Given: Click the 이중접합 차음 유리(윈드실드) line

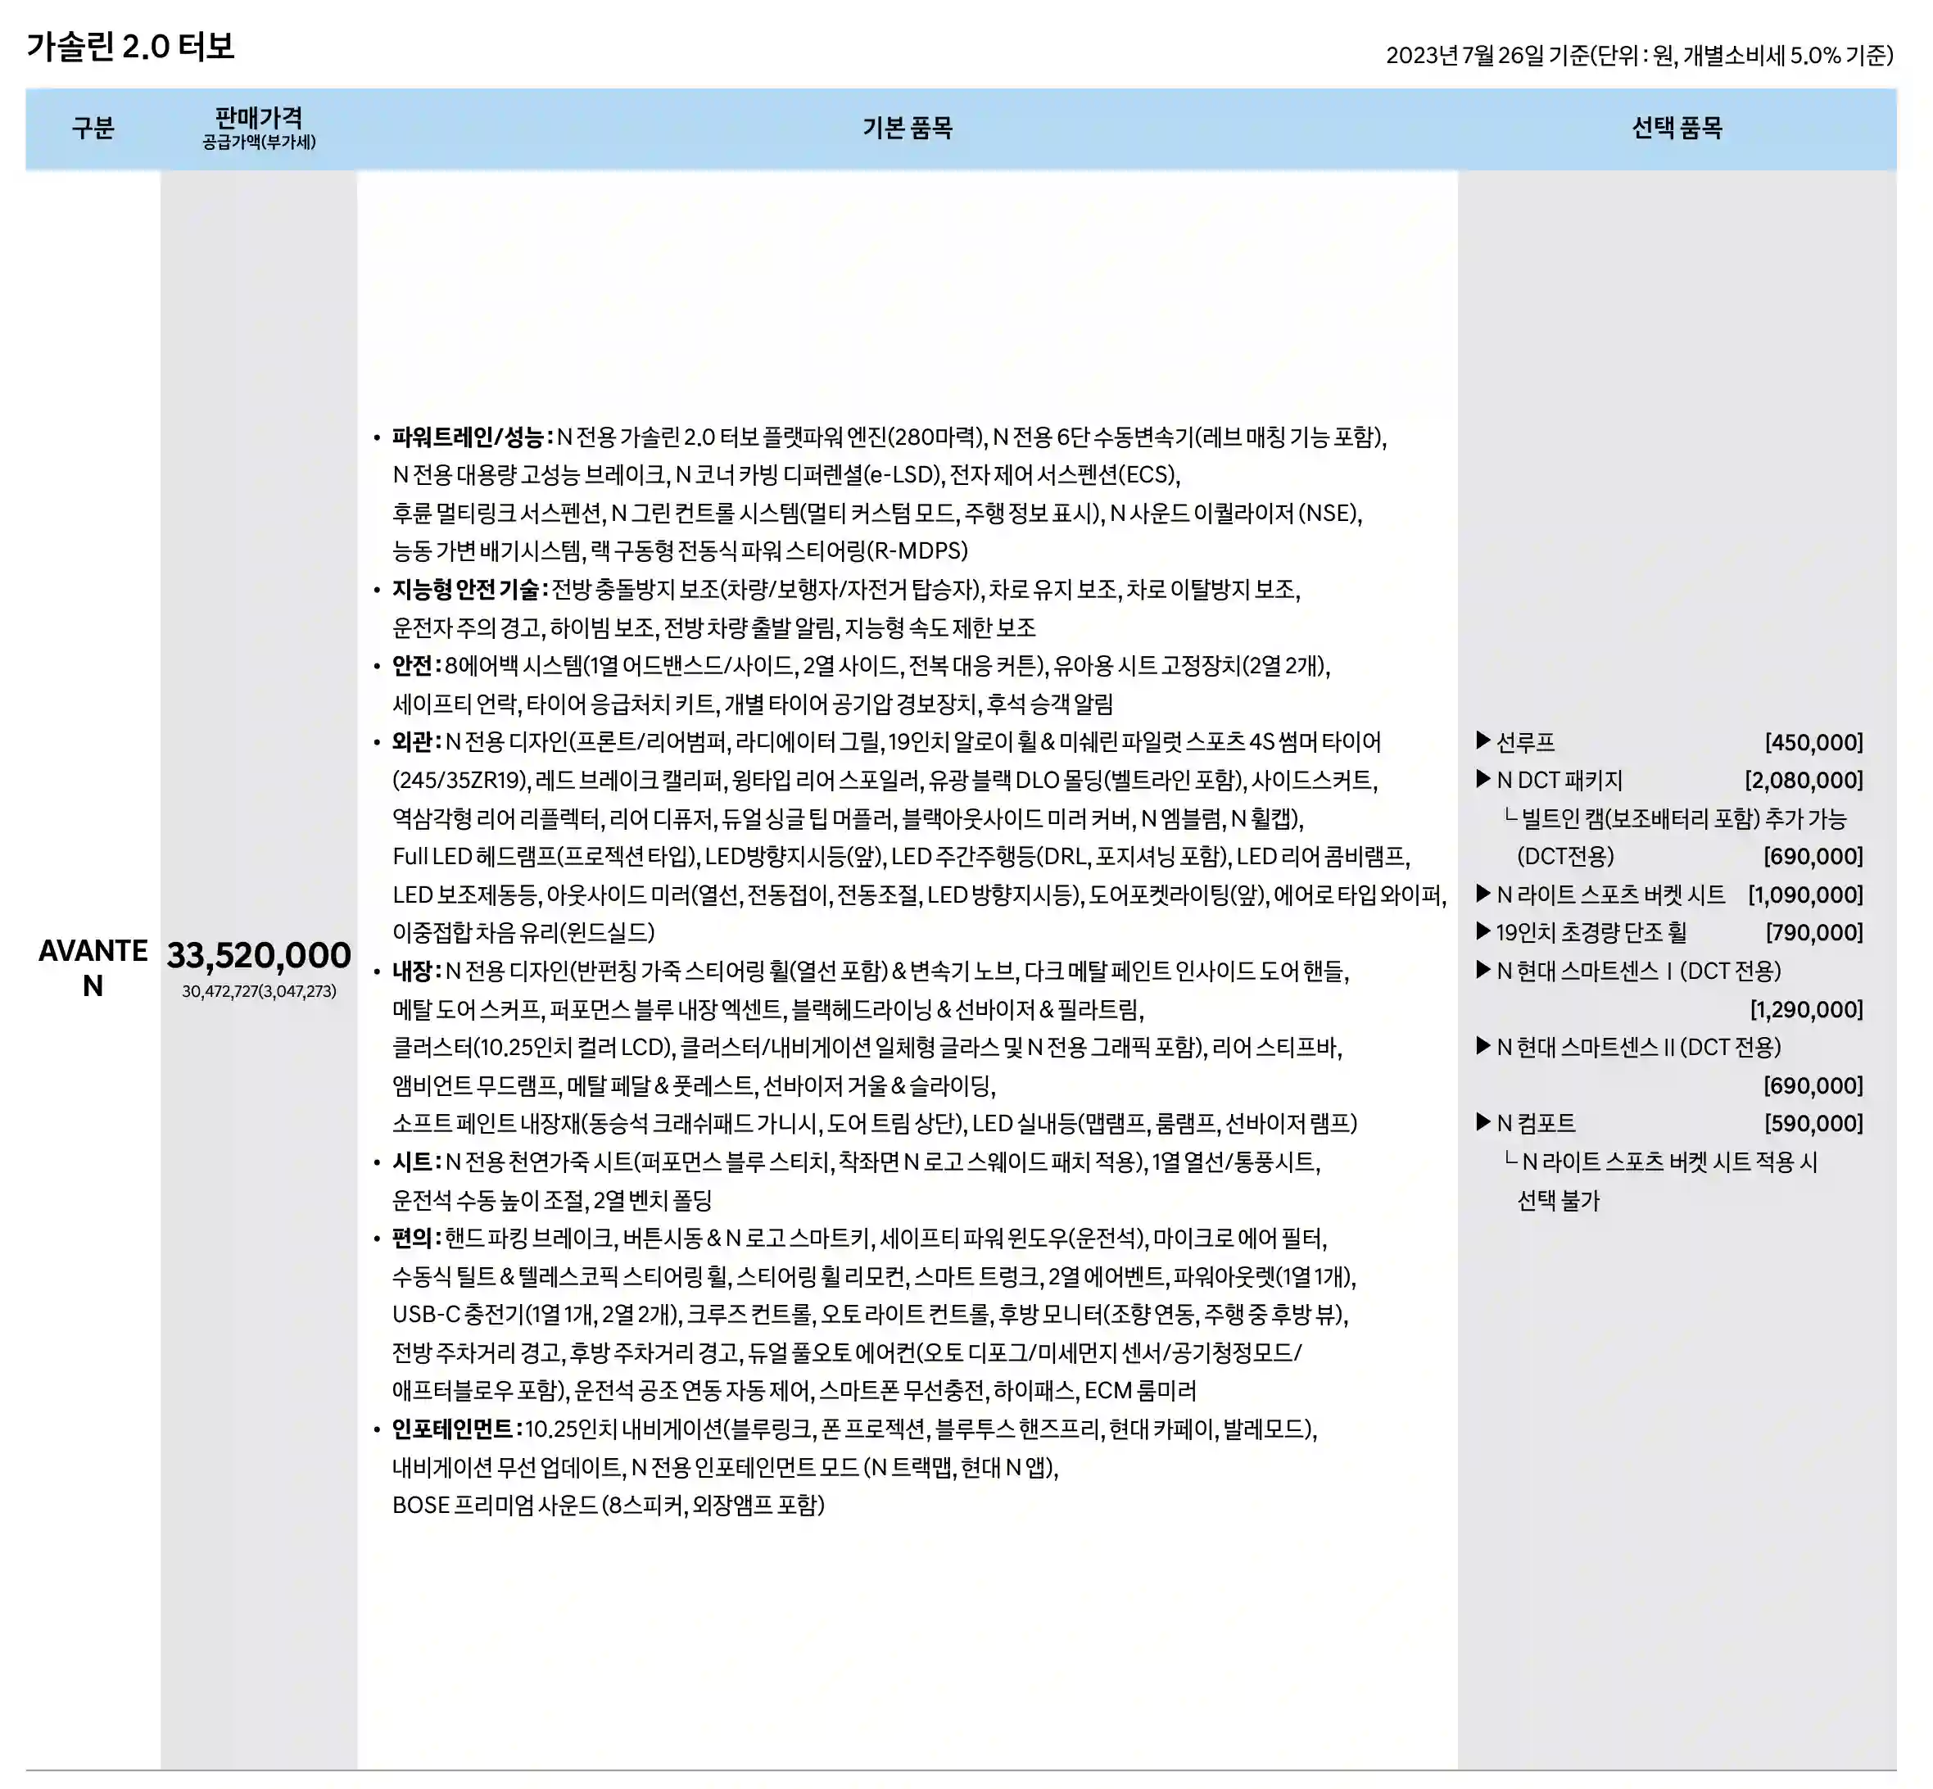Looking at the screenshot, I should (x=523, y=933).
